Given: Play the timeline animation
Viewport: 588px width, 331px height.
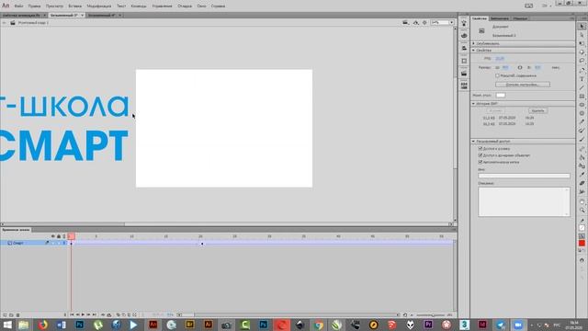Looking at the screenshot, I should (x=83, y=314).
